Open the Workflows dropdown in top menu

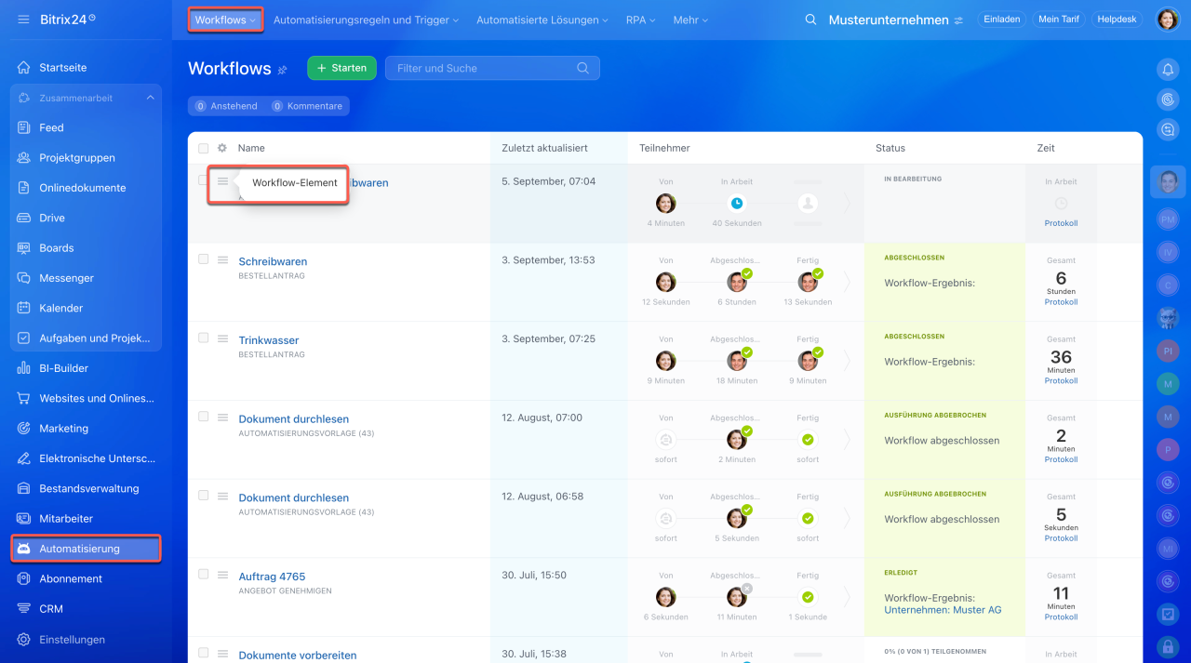click(x=225, y=20)
